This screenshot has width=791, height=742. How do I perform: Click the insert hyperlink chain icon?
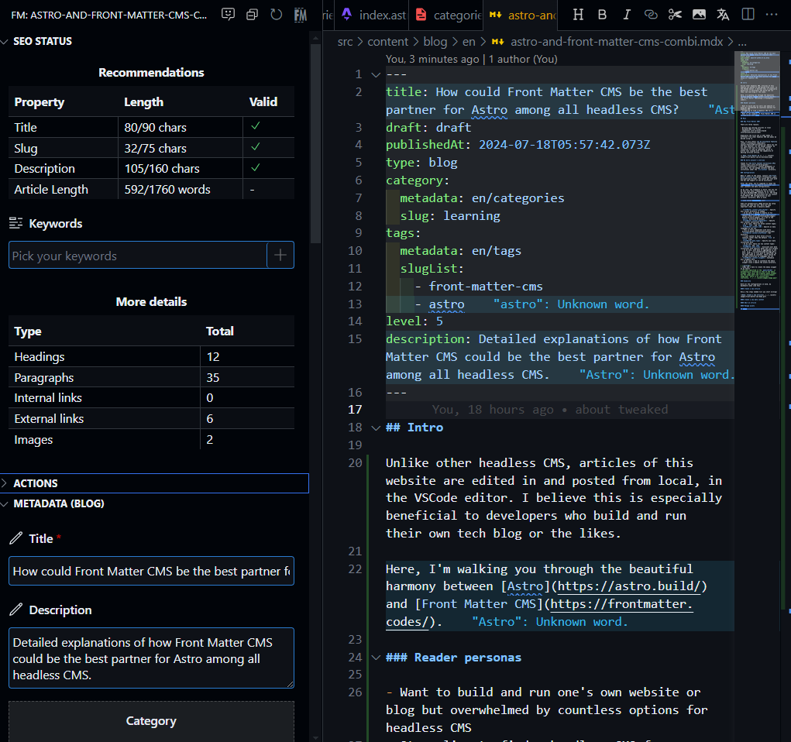tap(651, 15)
